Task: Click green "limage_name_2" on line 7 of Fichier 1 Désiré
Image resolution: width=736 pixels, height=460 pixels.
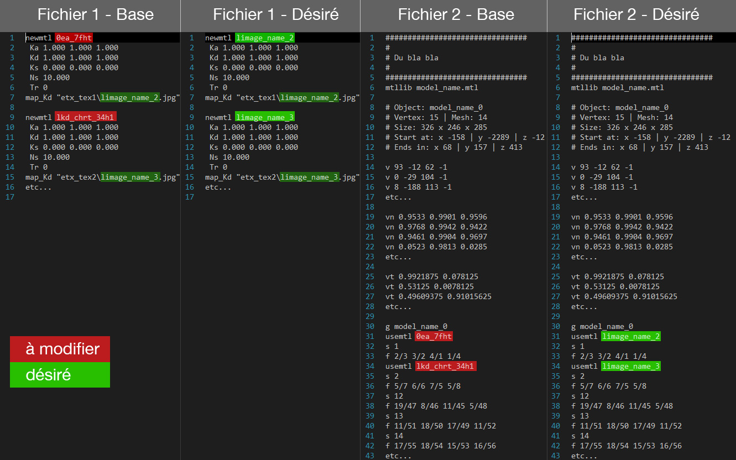Action: click(x=310, y=97)
